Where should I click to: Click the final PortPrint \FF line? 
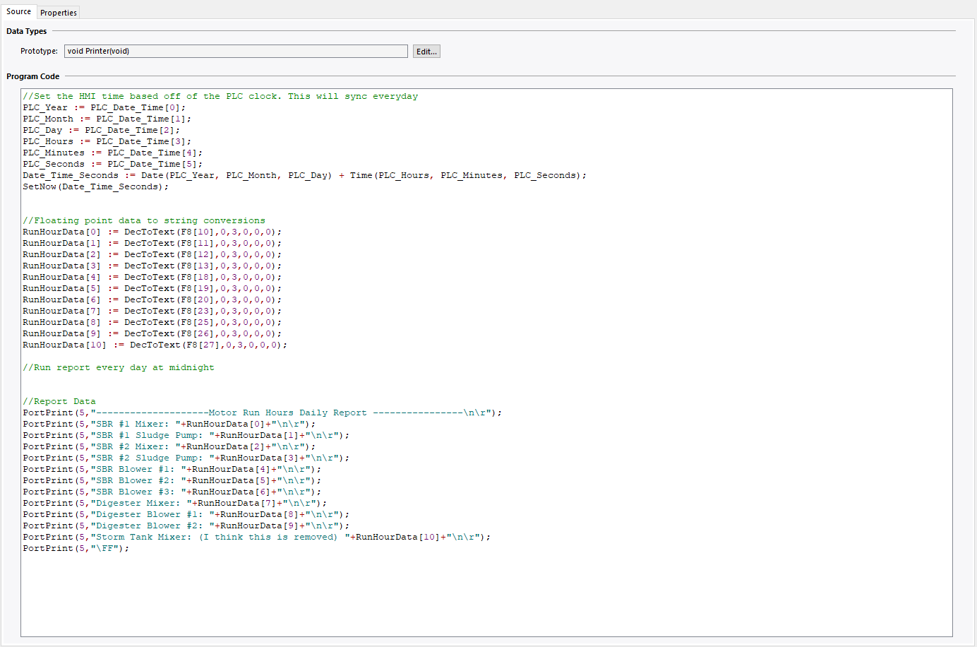(x=78, y=547)
